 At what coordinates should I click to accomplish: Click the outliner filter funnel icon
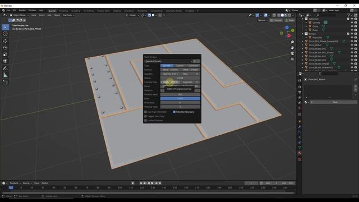(349, 15)
